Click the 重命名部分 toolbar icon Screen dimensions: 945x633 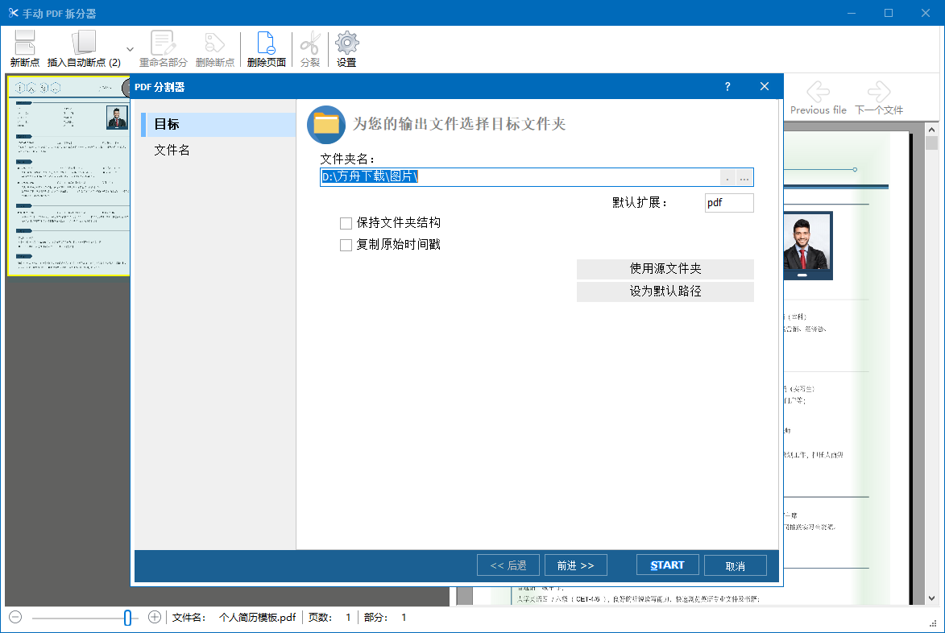(163, 43)
